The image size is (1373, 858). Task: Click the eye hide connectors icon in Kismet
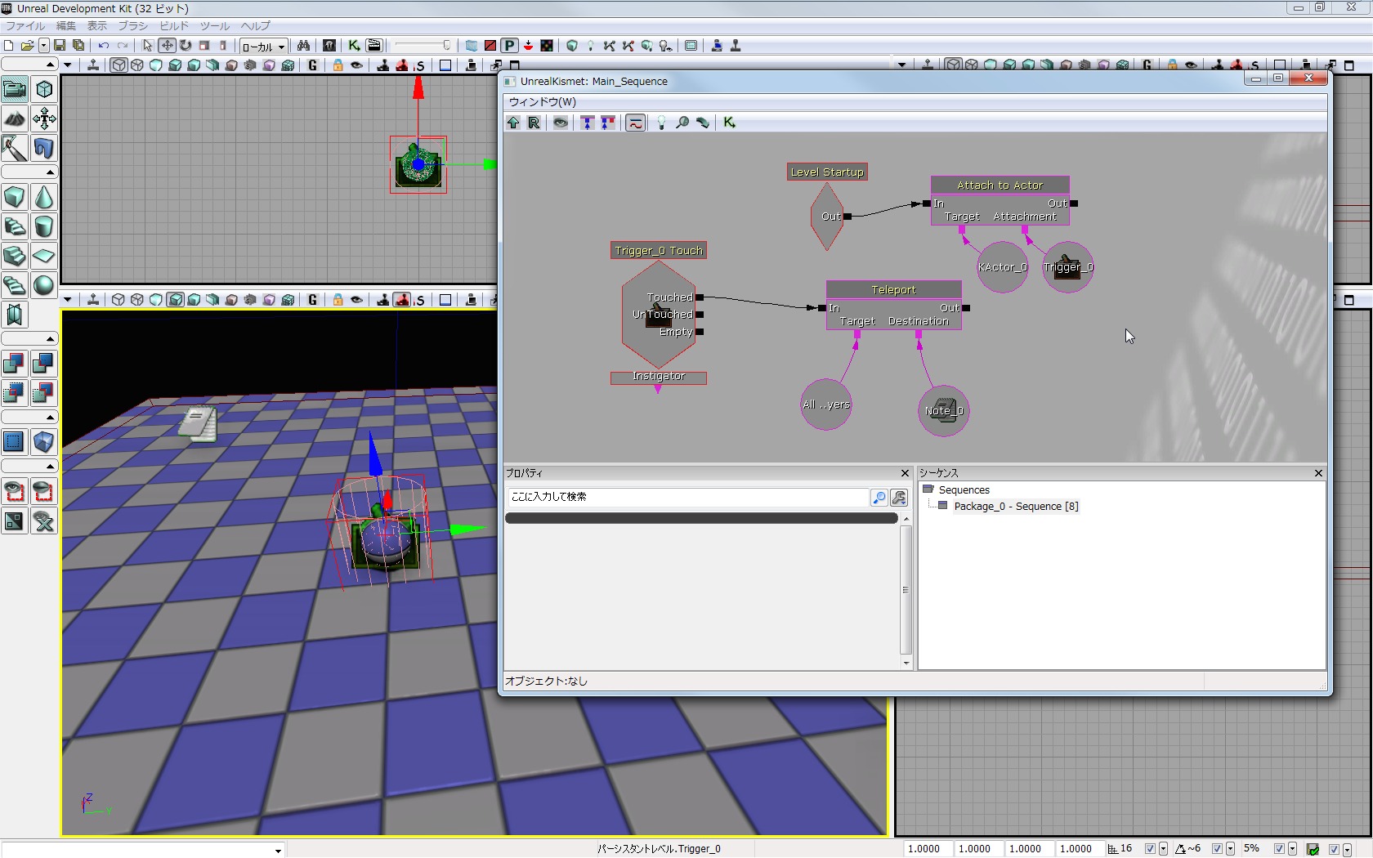coord(561,123)
